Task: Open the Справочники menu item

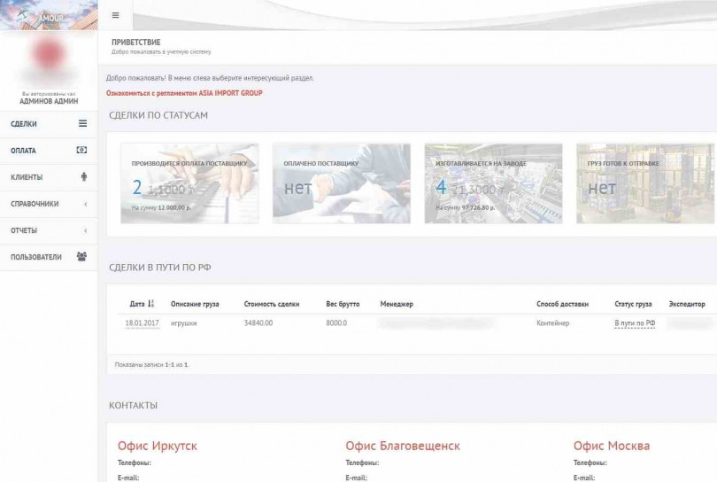Action: tap(49, 204)
